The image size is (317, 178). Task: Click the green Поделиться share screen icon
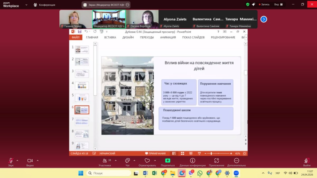[x=168, y=161]
